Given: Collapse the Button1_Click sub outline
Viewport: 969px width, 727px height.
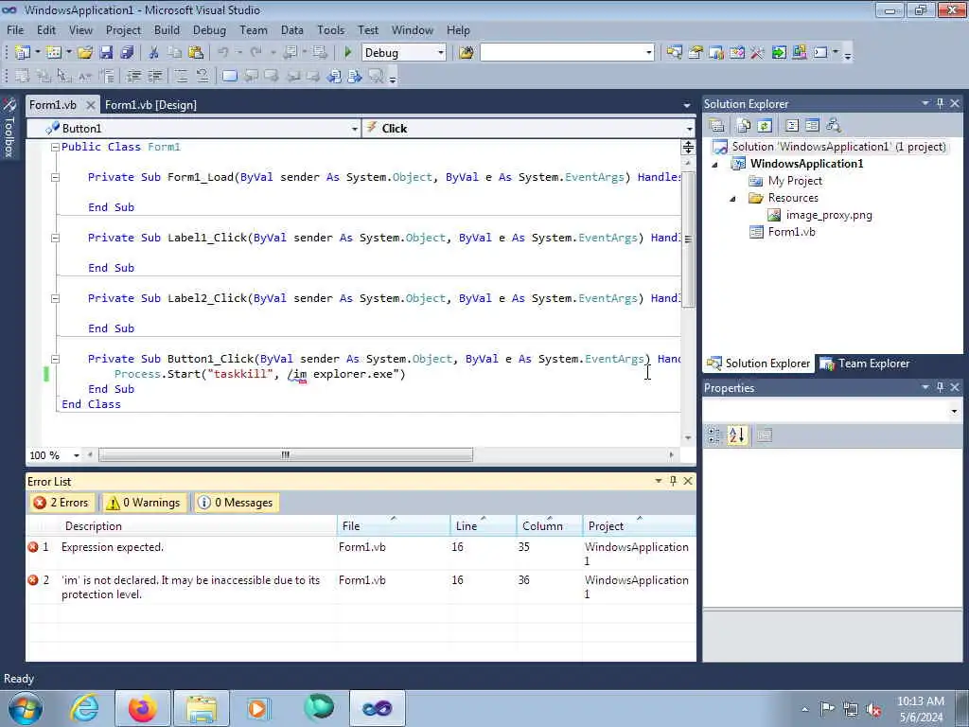Looking at the screenshot, I should coord(55,359).
